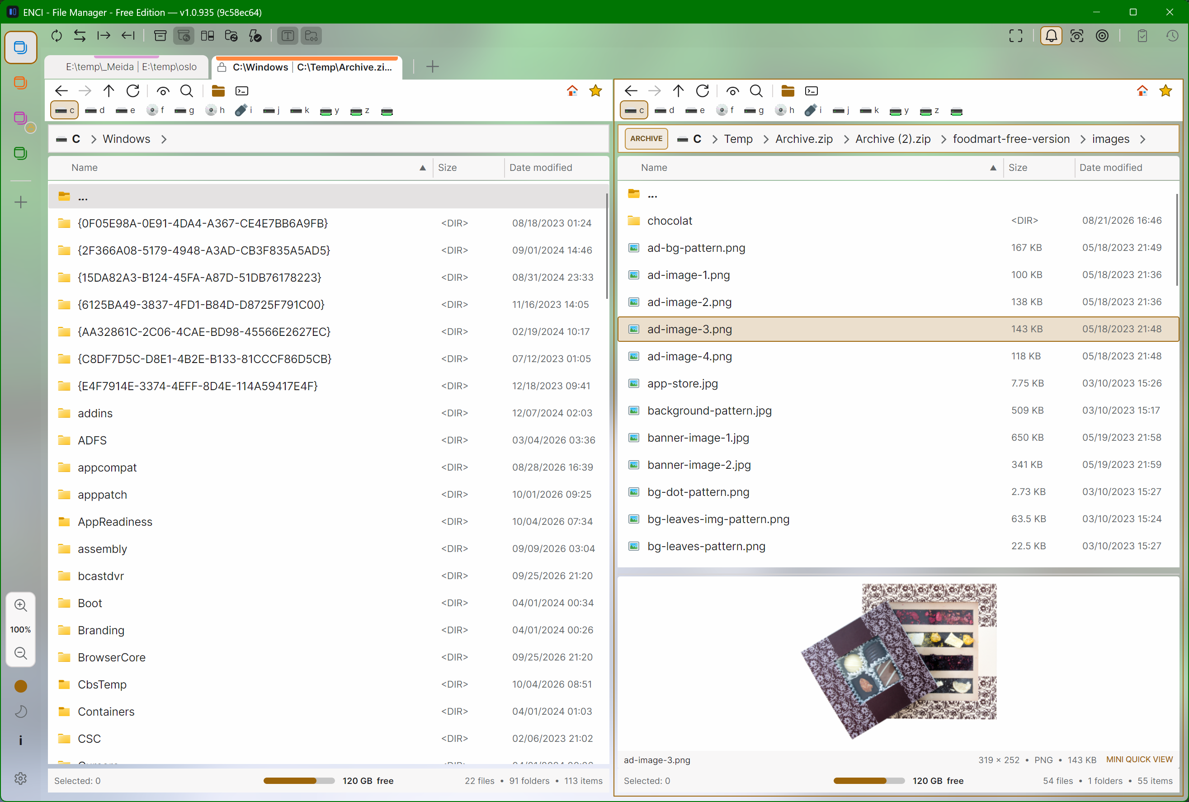Click Name sort arrow in right pane

click(x=993, y=168)
